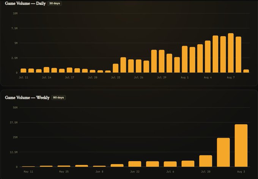Select the 'Game Volume — Weekly' title
Image resolution: width=258 pixels, height=179 pixels.
pyautogui.click(x=27, y=97)
